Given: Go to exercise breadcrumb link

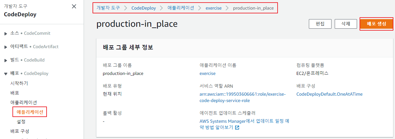Looking at the screenshot, I should click(213, 8).
